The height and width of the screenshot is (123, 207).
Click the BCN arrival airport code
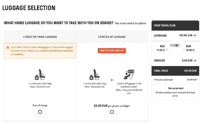tap(188, 46)
